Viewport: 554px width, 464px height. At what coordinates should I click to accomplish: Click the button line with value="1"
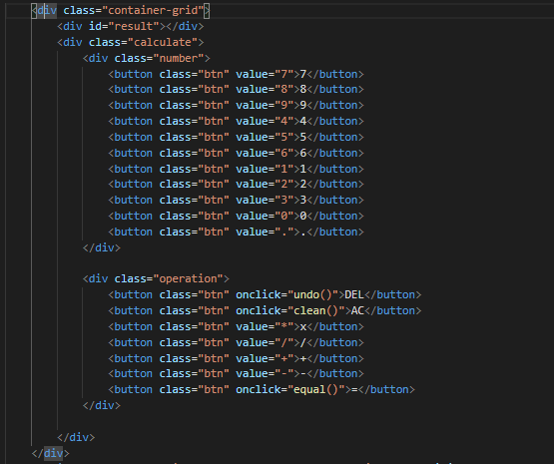(236, 169)
